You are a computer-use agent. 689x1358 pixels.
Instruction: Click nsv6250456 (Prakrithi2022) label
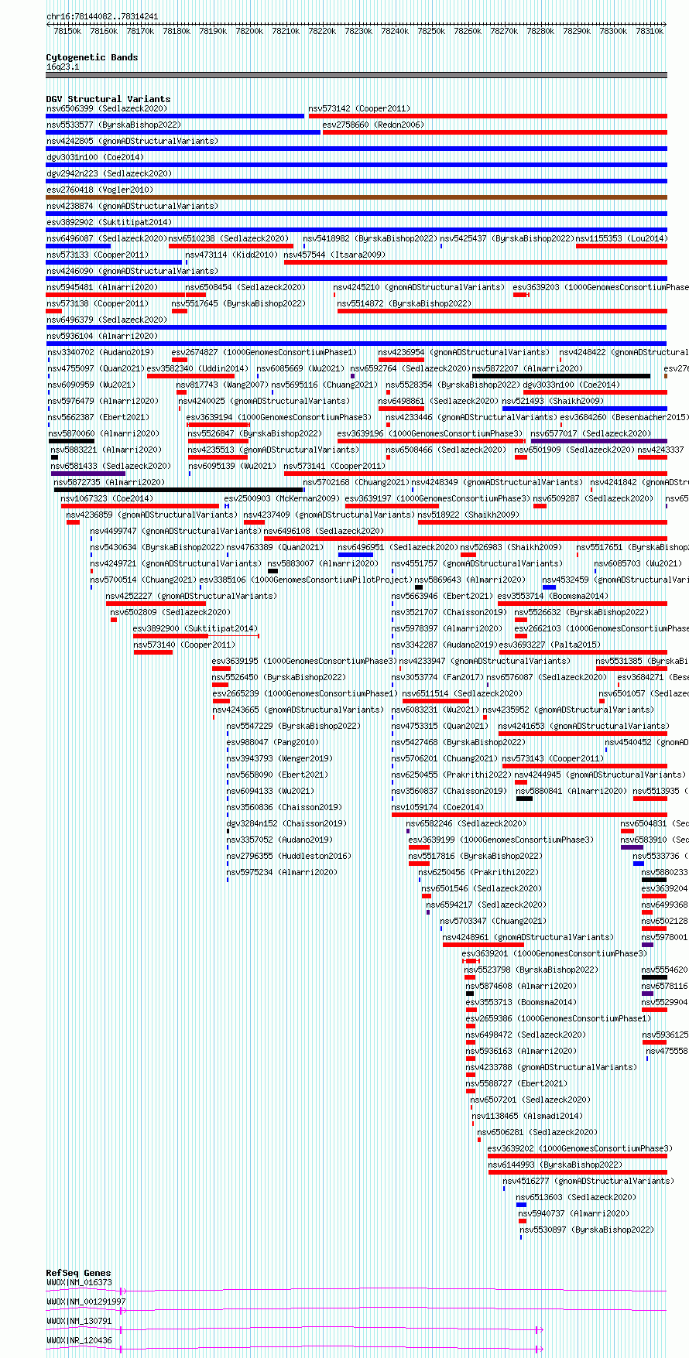click(x=478, y=872)
